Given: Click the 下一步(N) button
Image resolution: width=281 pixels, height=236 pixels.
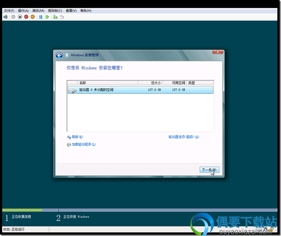Looking at the screenshot, I should pos(209,170).
